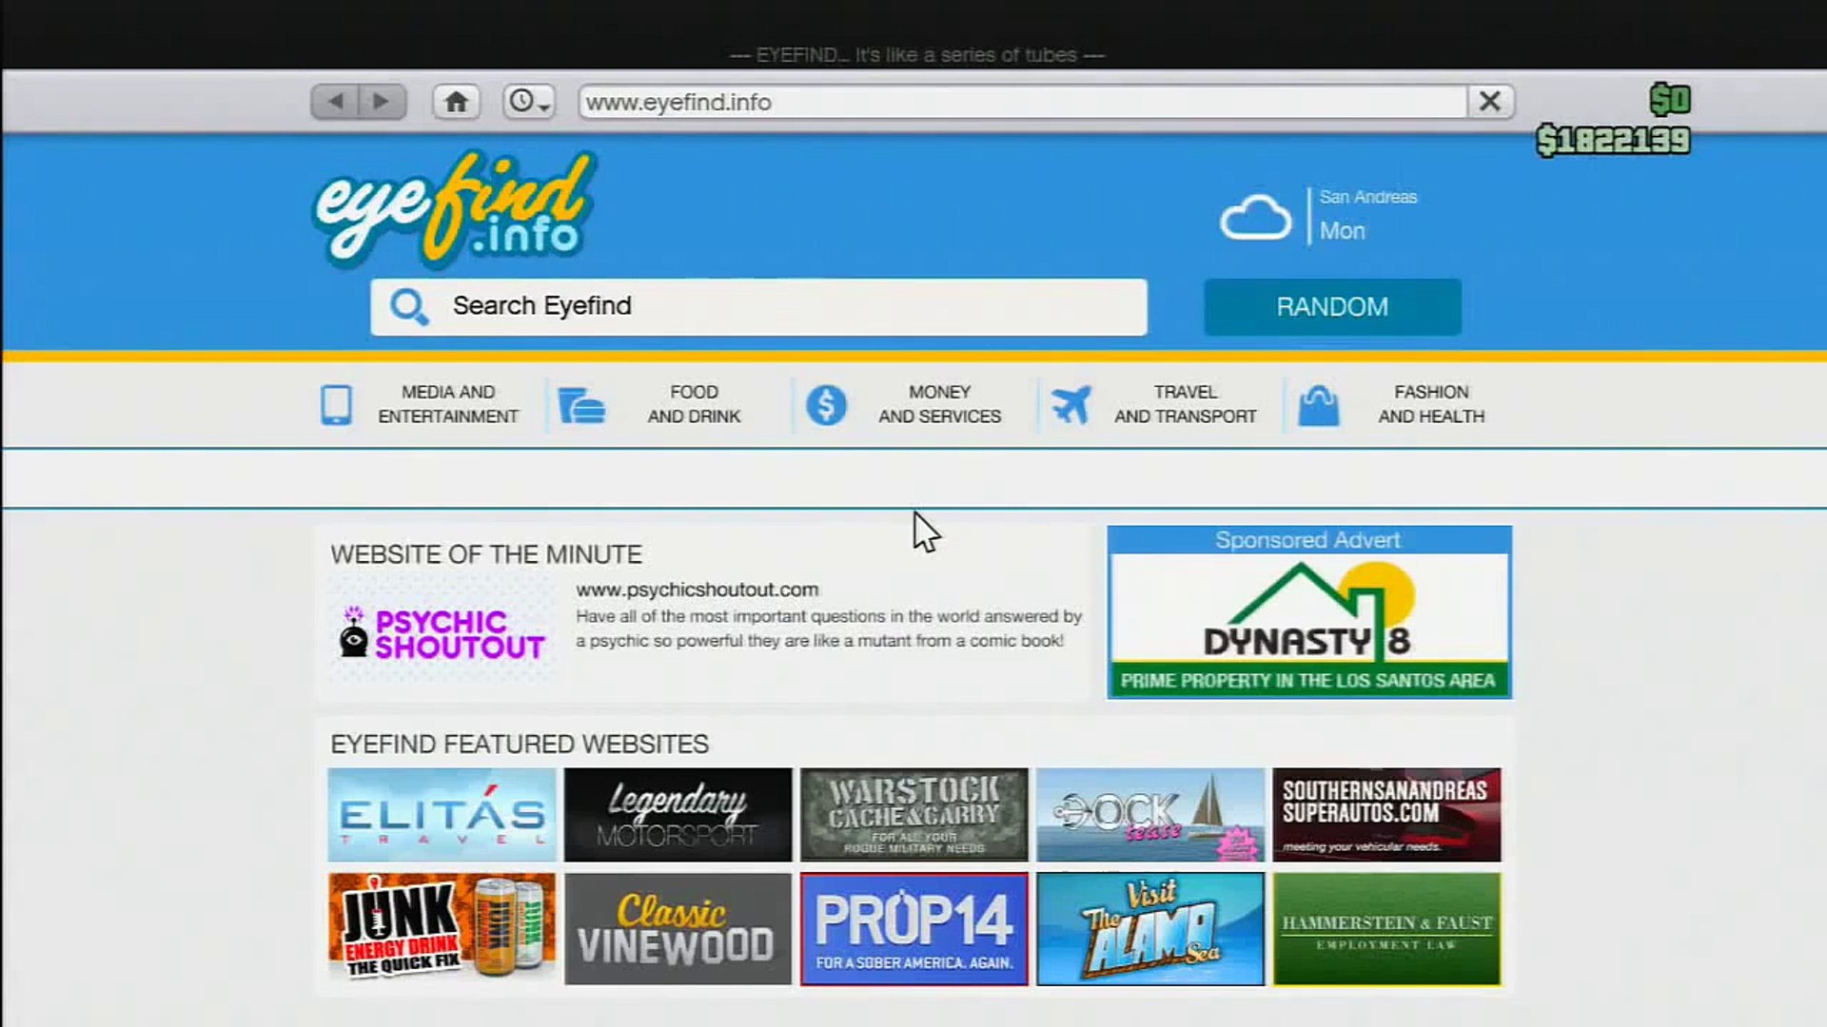1827x1027 pixels.
Task: Open a RANDOM website
Action: pos(1332,306)
